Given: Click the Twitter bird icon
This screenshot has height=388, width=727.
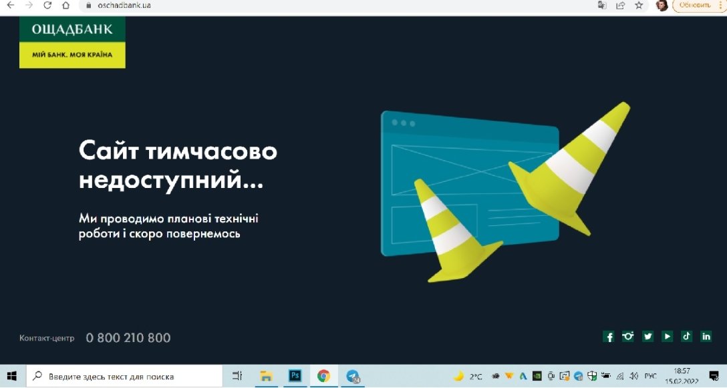Looking at the screenshot, I should [x=648, y=337].
